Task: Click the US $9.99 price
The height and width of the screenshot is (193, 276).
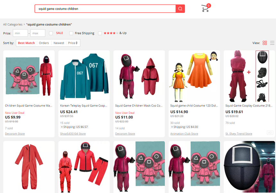Action: point(13,117)
